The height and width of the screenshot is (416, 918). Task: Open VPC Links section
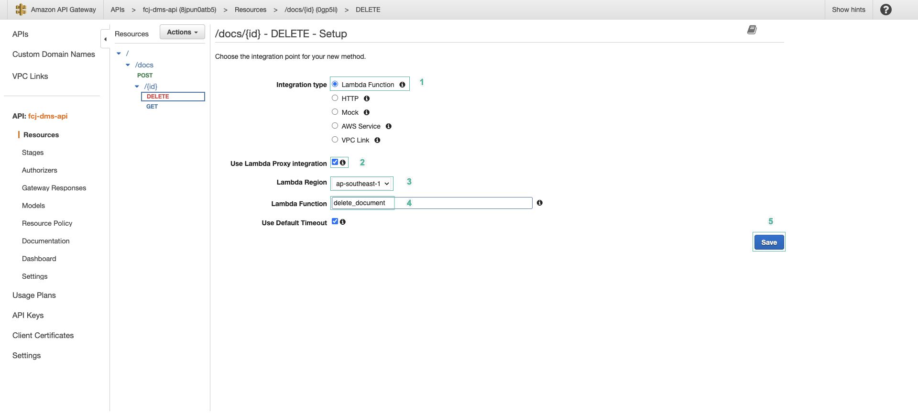pos(30,76)
